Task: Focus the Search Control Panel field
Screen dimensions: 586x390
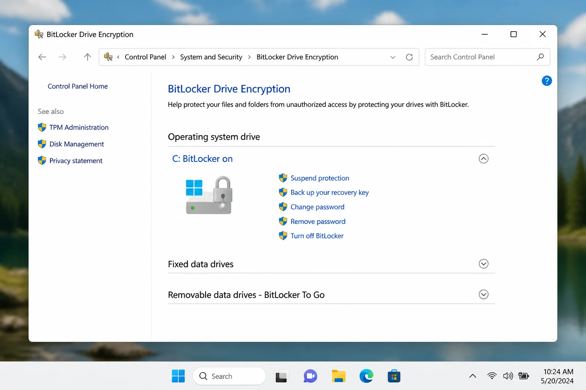Action: [487, 57]
